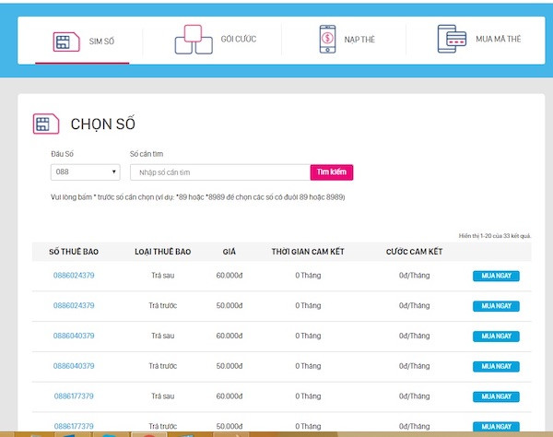Click the stacked boxes icon for Gói cước
Viewport: 553px width, 437px height.
pos(193,39)
